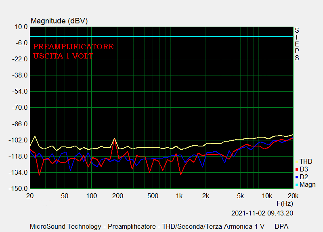Image resolution: width=323 pixels, height=232 pixels.
Task: Select the Magn legend label
Action: tap(308, 185)
